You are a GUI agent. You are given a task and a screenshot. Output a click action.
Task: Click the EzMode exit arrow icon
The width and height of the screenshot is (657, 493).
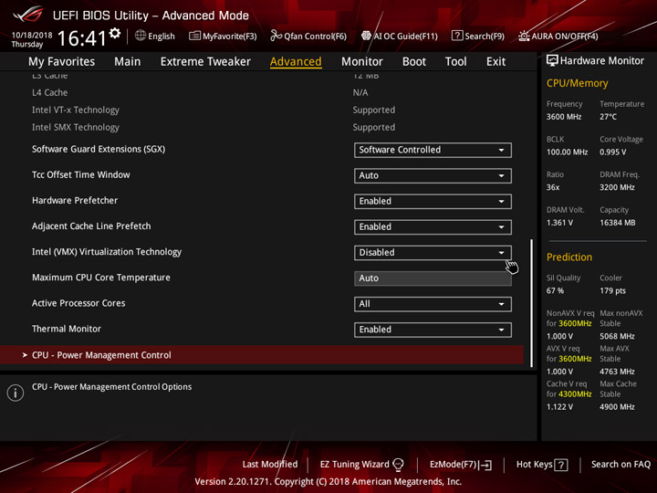(486, 465)
